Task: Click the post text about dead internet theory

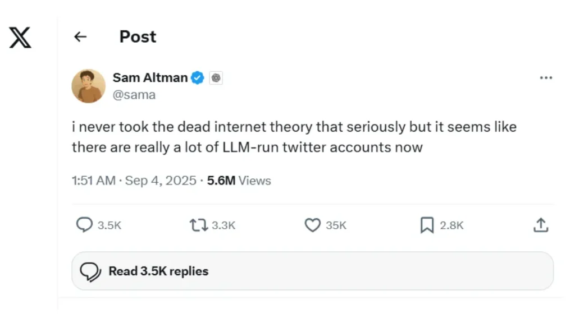Action: pyautogui.click(x=294, y=137)
